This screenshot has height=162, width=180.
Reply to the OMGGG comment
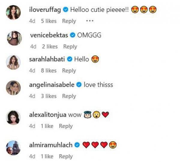[x=70, y=47]
